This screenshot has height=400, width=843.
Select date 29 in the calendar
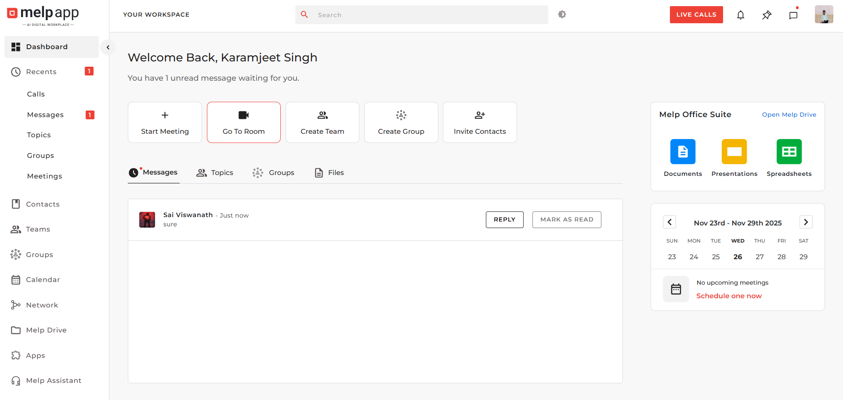(803, 257)
